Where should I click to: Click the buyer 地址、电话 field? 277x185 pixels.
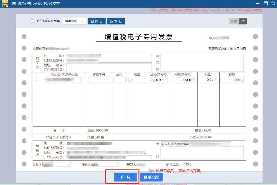109,65
